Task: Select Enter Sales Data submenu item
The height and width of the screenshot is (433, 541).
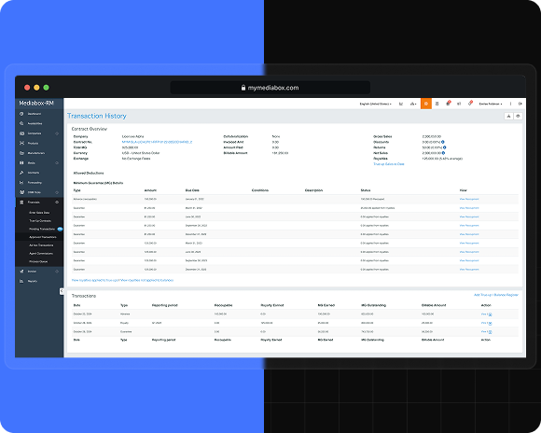Action: point(39,213)
